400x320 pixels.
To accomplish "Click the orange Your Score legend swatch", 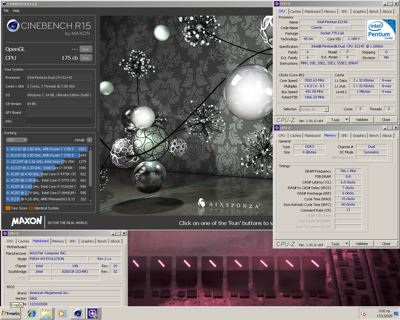I will pos(8,208).
